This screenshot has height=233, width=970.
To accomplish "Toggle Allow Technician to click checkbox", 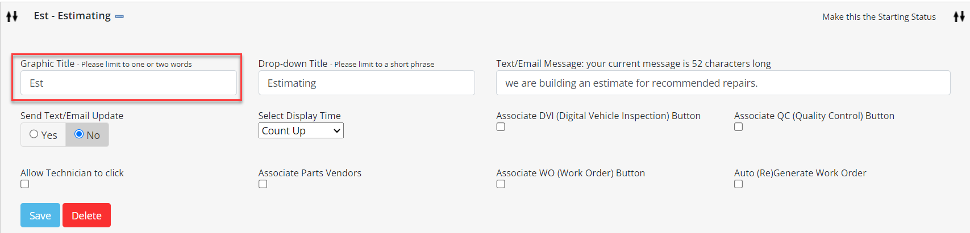I will (x=25, y=184).
